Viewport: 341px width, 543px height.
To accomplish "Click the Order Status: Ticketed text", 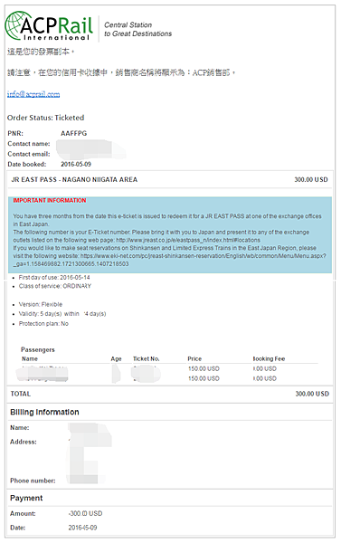I will [45, 118].
